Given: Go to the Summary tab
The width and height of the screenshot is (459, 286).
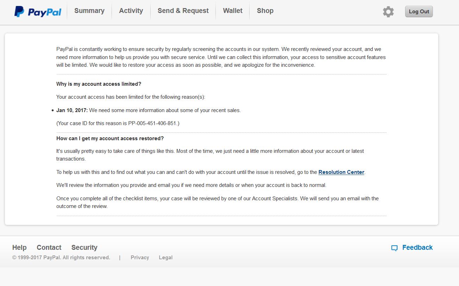Looking at the screenshot, I should point(89,11).
